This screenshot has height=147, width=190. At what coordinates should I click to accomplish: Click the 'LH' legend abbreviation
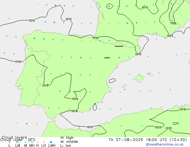pyautogui.click(x=44, y=145)
